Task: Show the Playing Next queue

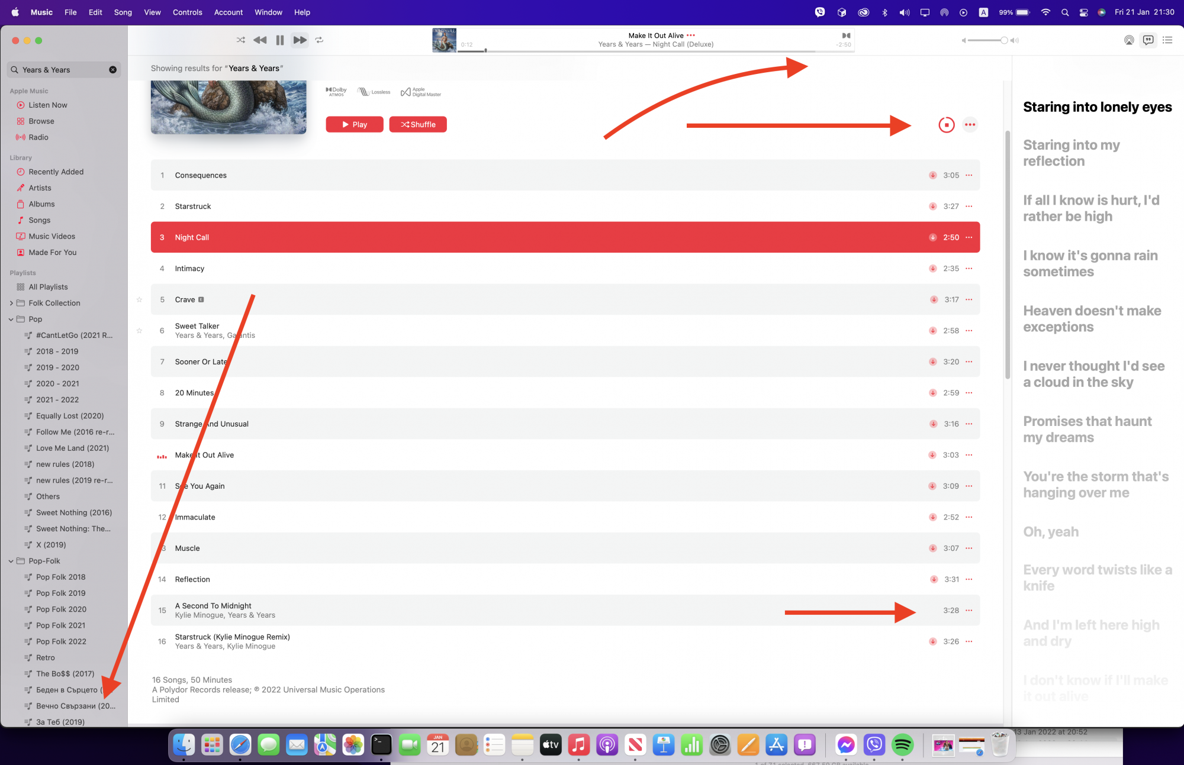Action: click(x=1167, y=40)
